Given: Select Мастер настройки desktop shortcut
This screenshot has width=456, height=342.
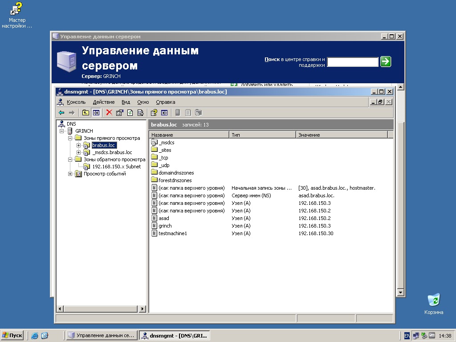Looking at the screenshot, I should [16, 15].
